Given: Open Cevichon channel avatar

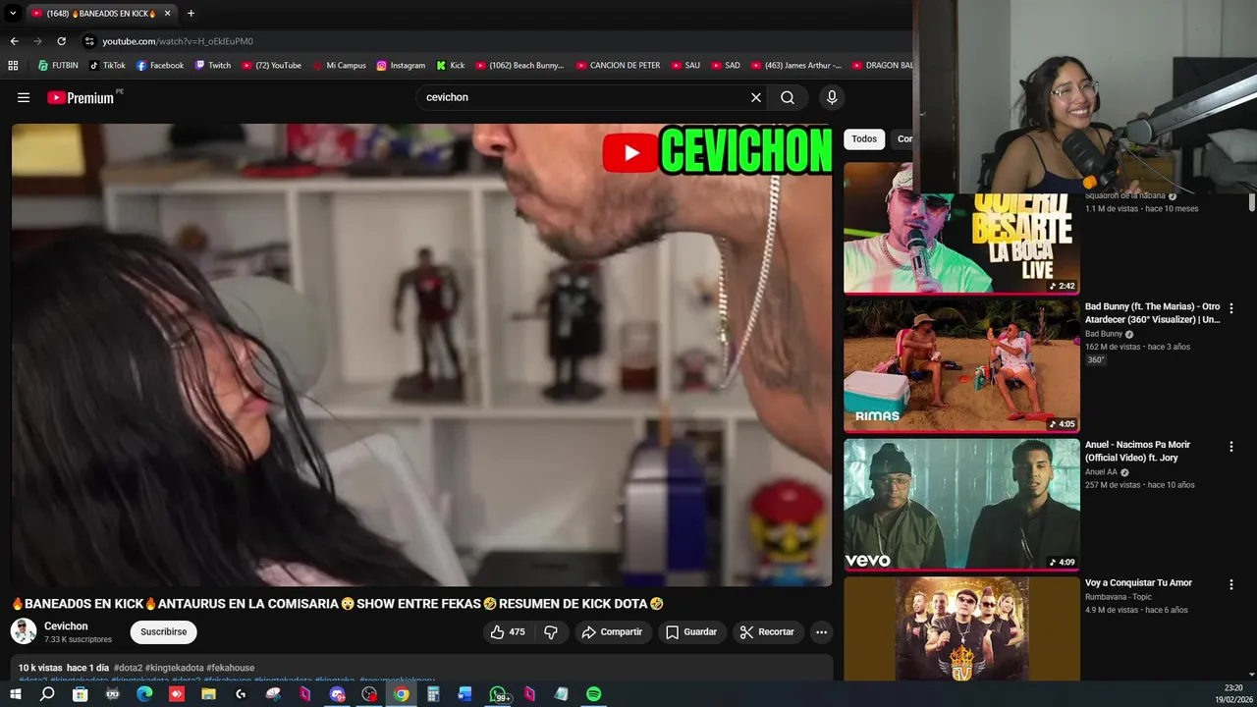Looking at the screenshot, I should click(x=24, y=632).
